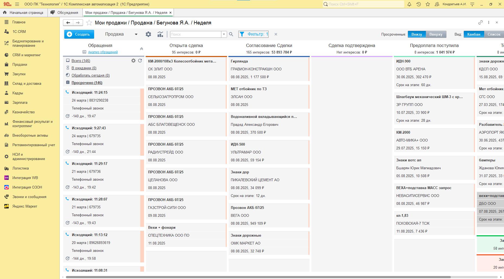Collapse the Обращения column
The image size is (504, 279).
pos(141,49)
